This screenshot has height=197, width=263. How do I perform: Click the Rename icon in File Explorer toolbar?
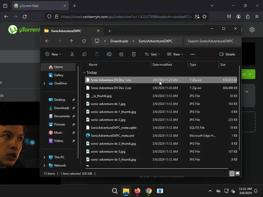(109, 54)
